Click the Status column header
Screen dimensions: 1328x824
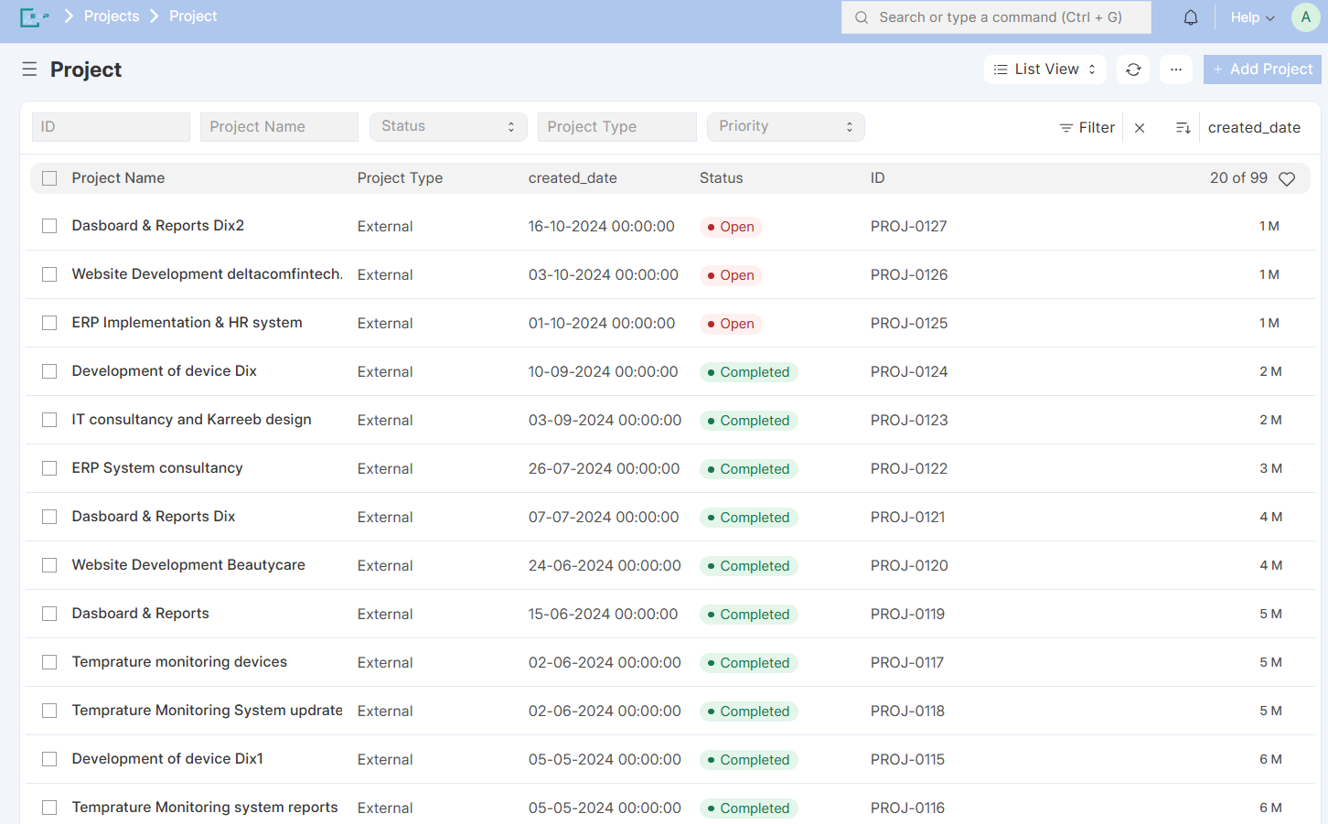point(722,178)
